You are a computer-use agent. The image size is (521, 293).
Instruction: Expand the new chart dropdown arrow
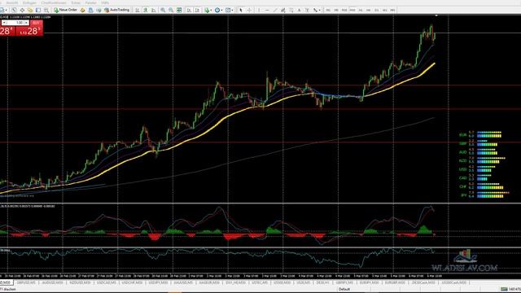[7, 10]
